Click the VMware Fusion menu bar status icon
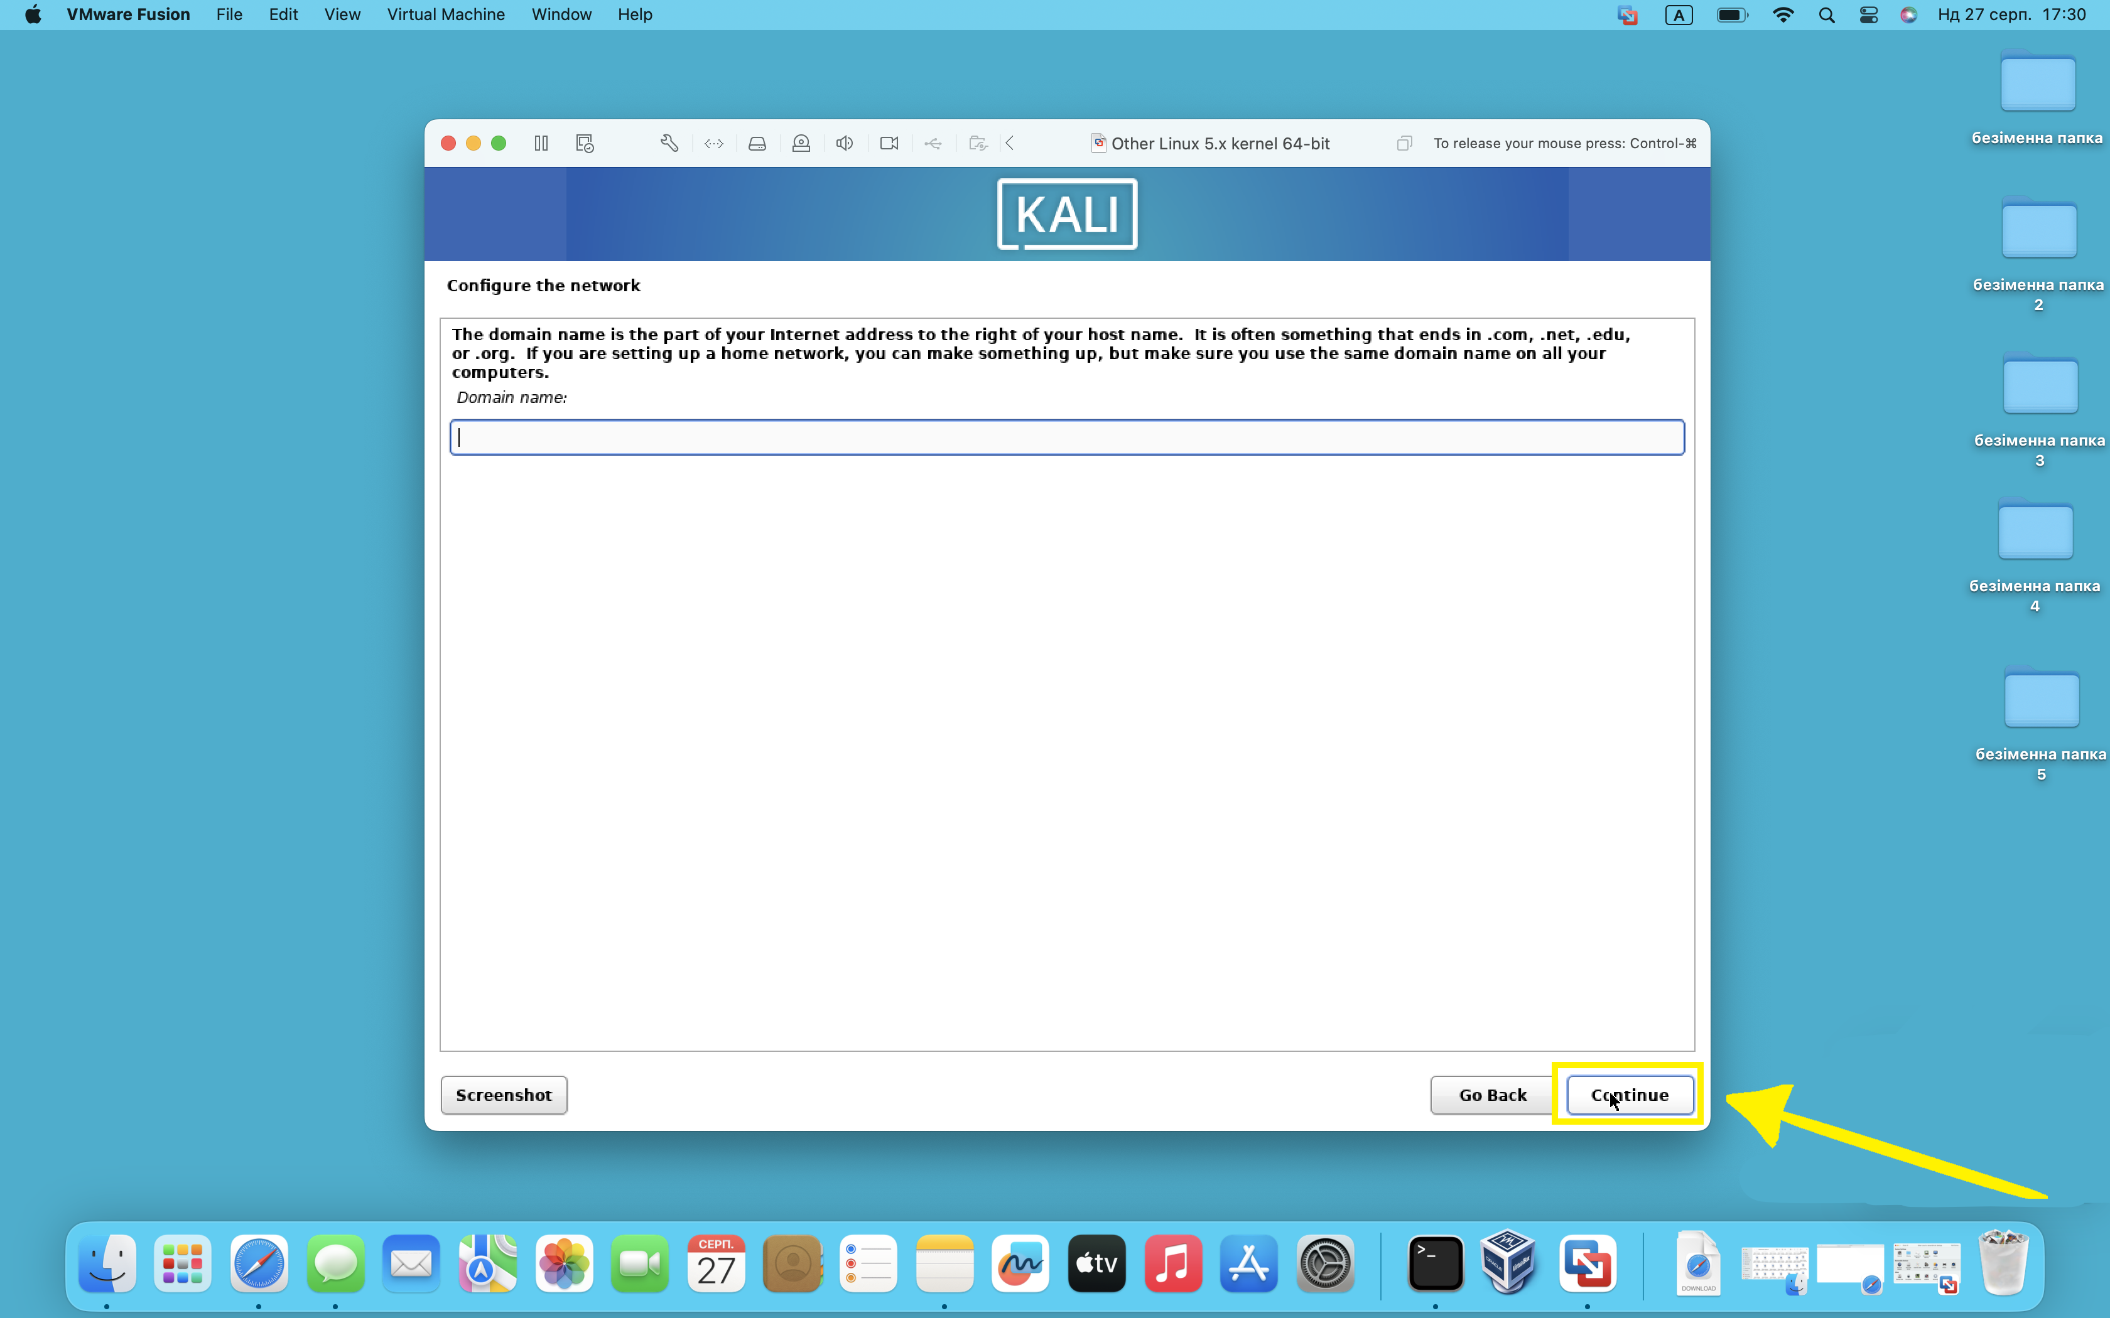2110x1318 pixels. pyautogui.click(x=1627, y=15)
